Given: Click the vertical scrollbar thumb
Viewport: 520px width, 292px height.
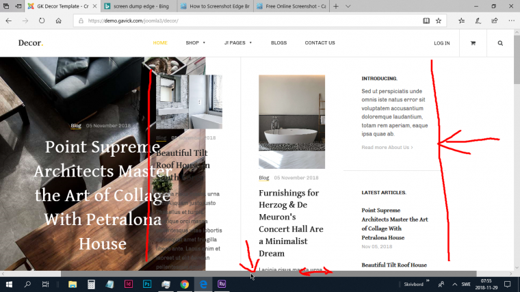Looking at the screenshot, I should [517, 59].
